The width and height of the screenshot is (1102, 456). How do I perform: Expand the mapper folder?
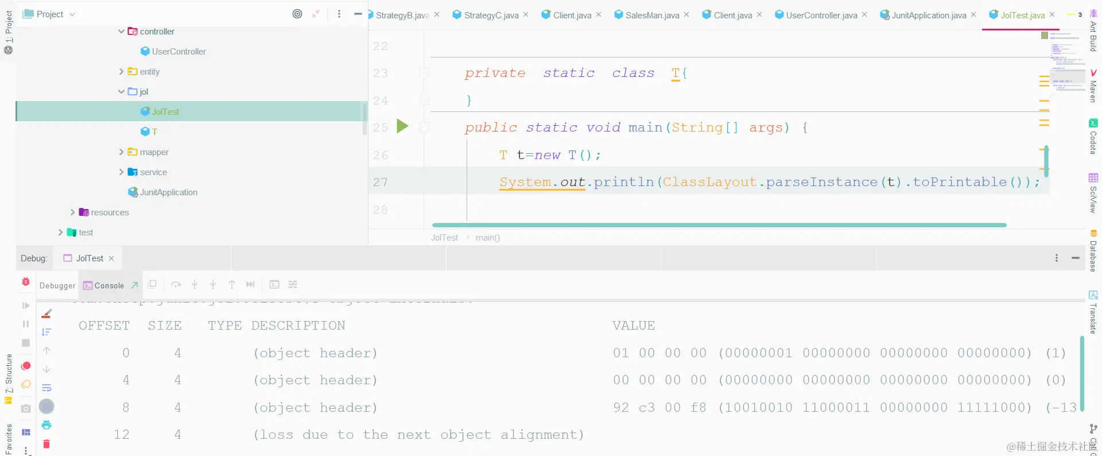coord(121,152)
